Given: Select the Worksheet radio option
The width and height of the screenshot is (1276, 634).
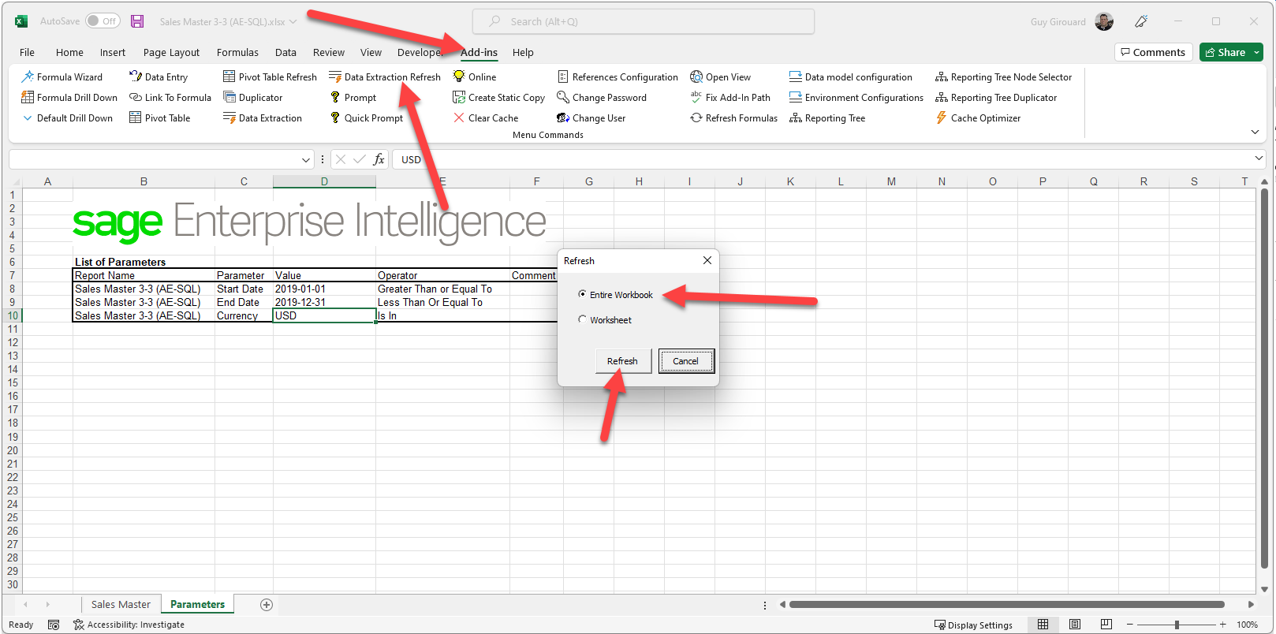Looking at the screenshot, I should [582, 319].
